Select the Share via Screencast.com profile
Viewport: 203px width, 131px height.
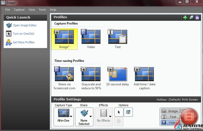(x=64, y=78)
